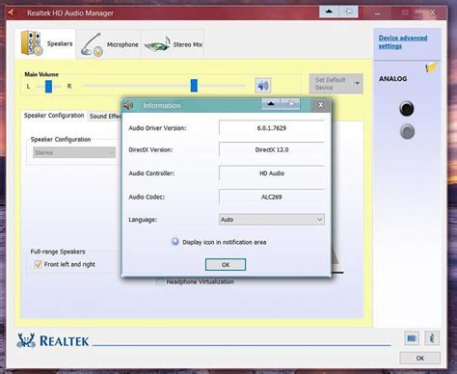Click the main volume slider handle
This screenshot has width=457, height=374.
click(194, 86)
